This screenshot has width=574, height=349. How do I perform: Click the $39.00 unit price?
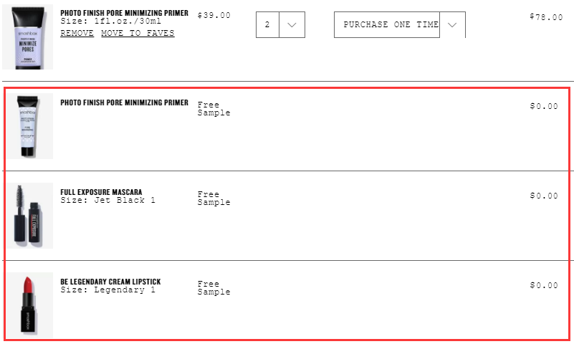[214, 15]
